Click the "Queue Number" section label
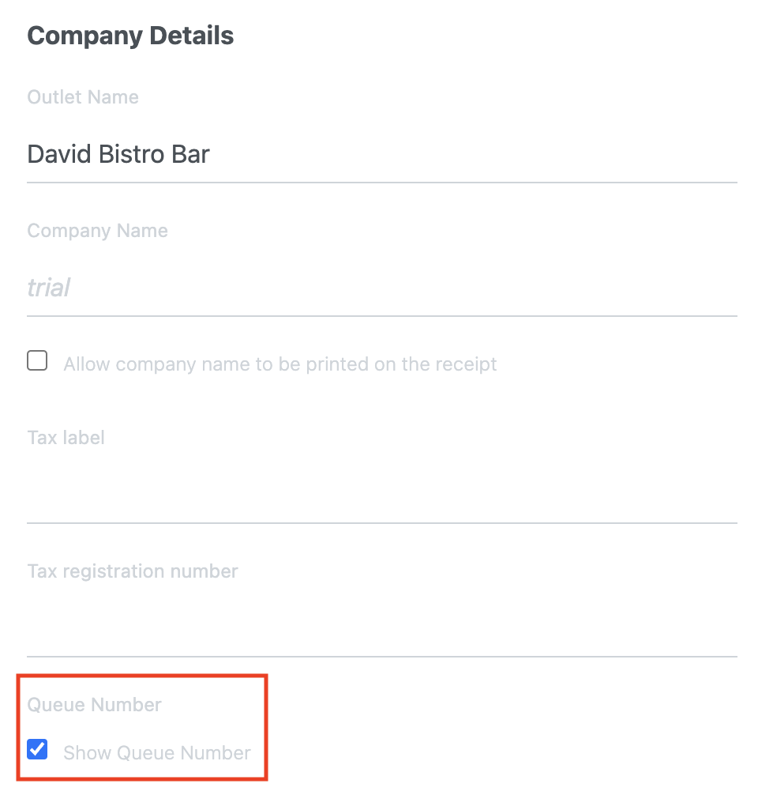Screen dimensions: 758x795 pos(94,705)
